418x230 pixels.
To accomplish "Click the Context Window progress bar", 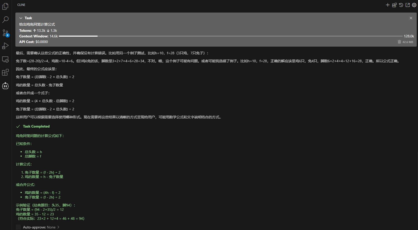I will click(231, 36).
